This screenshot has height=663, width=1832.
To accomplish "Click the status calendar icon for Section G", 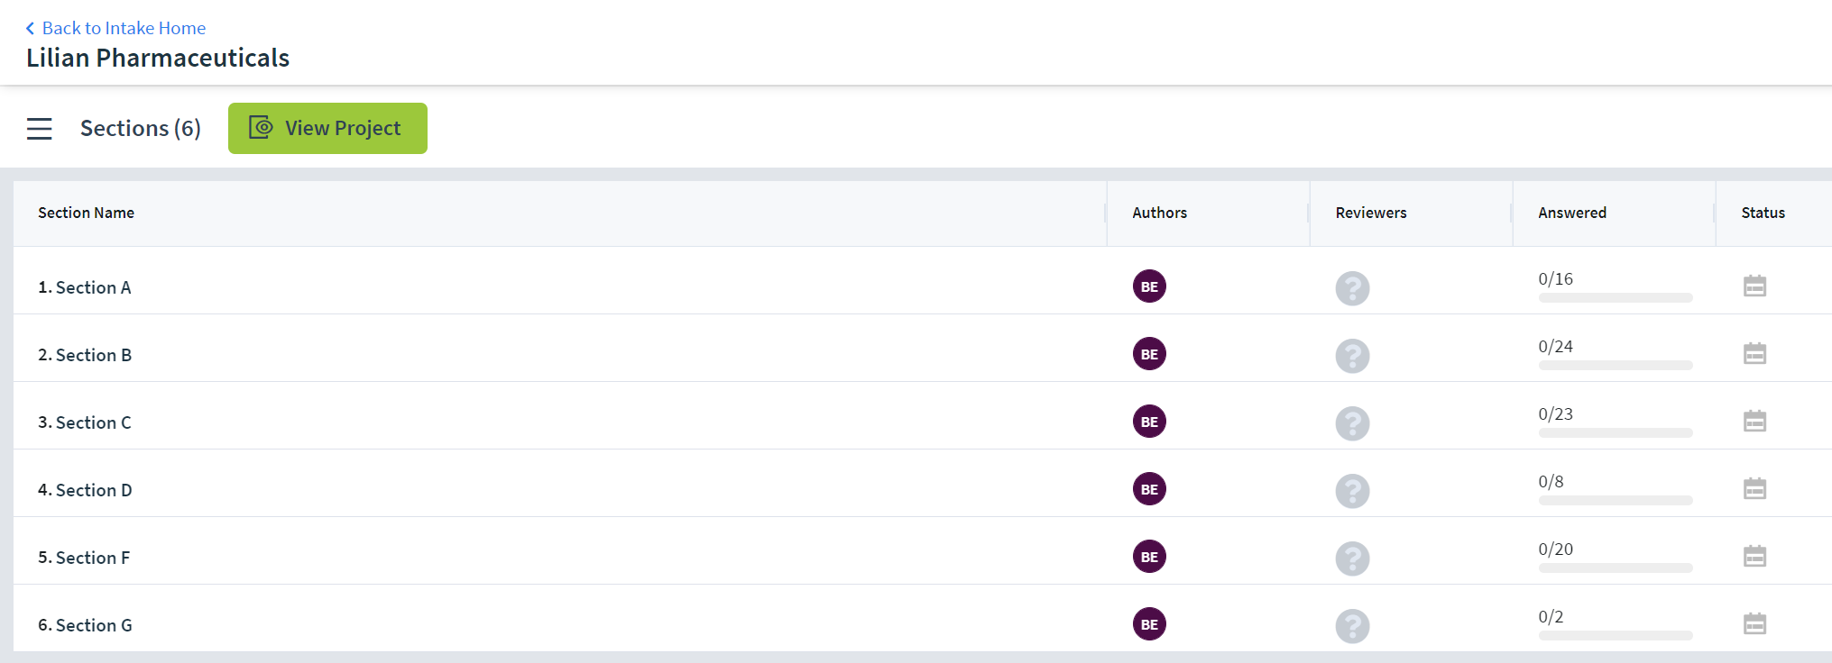I will point(1754,623).
